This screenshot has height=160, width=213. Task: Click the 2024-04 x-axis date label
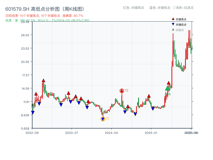[x=111, y=133]
